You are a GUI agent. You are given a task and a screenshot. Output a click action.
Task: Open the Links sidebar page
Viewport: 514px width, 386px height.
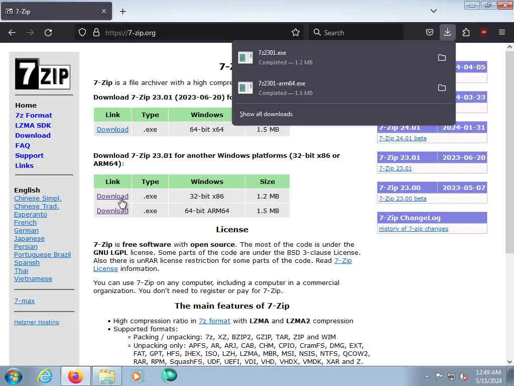tap(24, 166)
